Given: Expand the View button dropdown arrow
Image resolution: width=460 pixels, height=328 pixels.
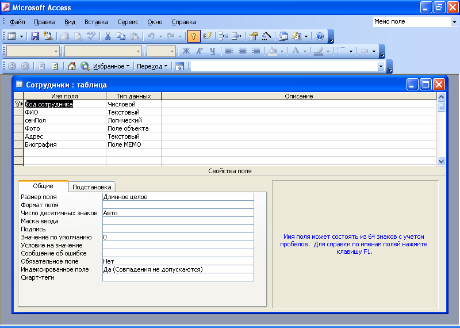Looking at the screenshot, I should (x=21, y=36).
